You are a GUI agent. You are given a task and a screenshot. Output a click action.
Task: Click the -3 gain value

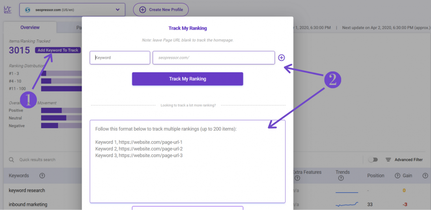click(405, 204)
